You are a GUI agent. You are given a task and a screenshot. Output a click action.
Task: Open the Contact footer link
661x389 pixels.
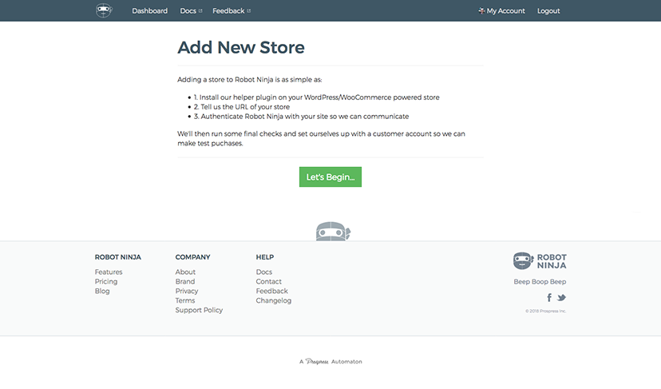pos(268,281)
